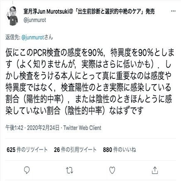Open the three-dot more options menu
The width and height of the screenshot is (181, 181).
[173, 11]
